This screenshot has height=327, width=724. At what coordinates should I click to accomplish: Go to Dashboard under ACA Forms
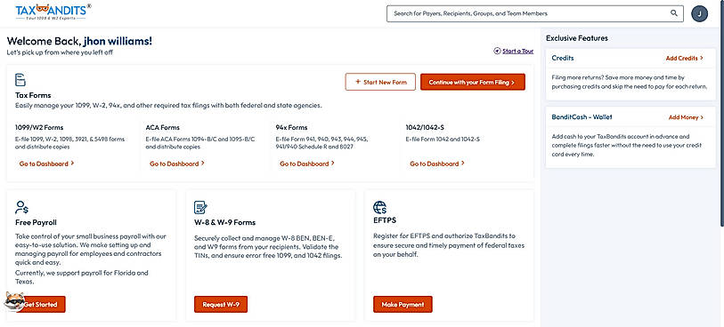click(x=177, y=163)
